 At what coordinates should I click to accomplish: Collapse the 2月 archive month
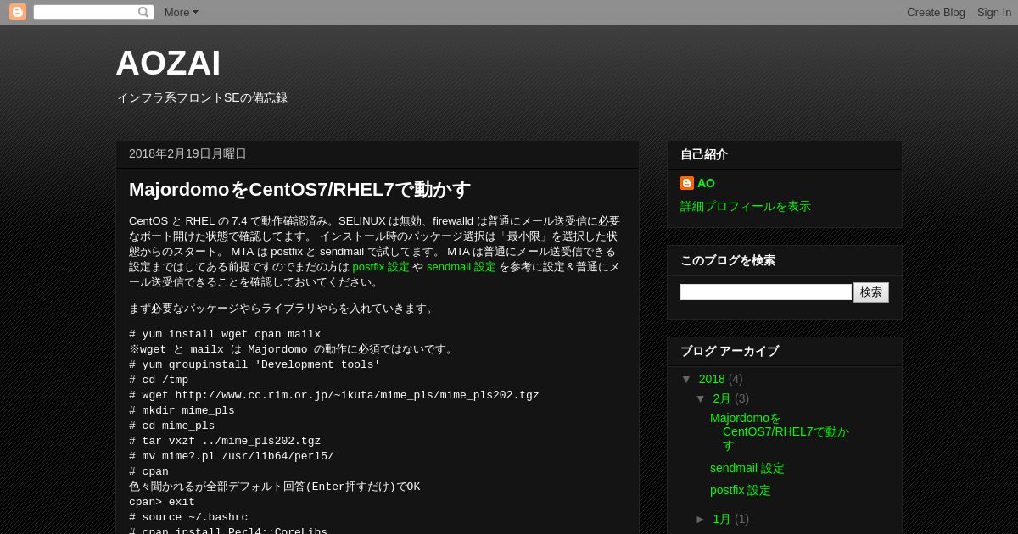(701, 398)
